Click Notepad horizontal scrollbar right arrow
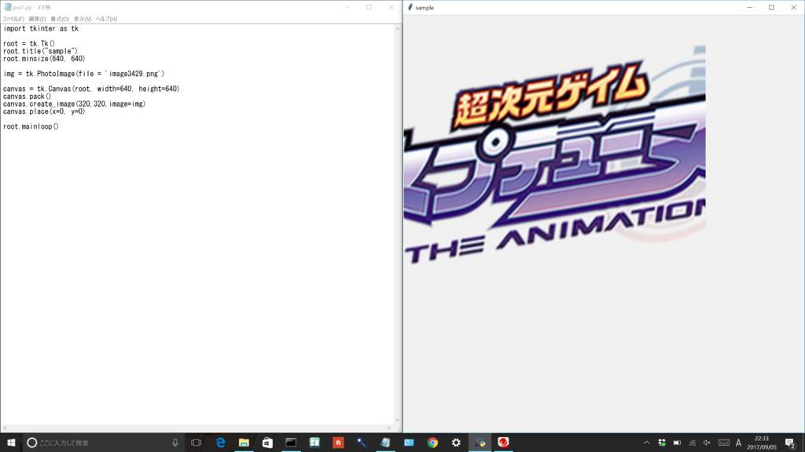 point(389,428)
